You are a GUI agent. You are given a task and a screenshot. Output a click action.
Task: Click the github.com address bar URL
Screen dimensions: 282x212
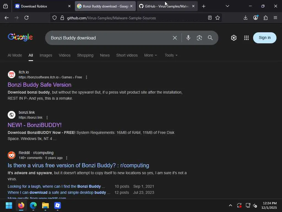coord(111,18)
